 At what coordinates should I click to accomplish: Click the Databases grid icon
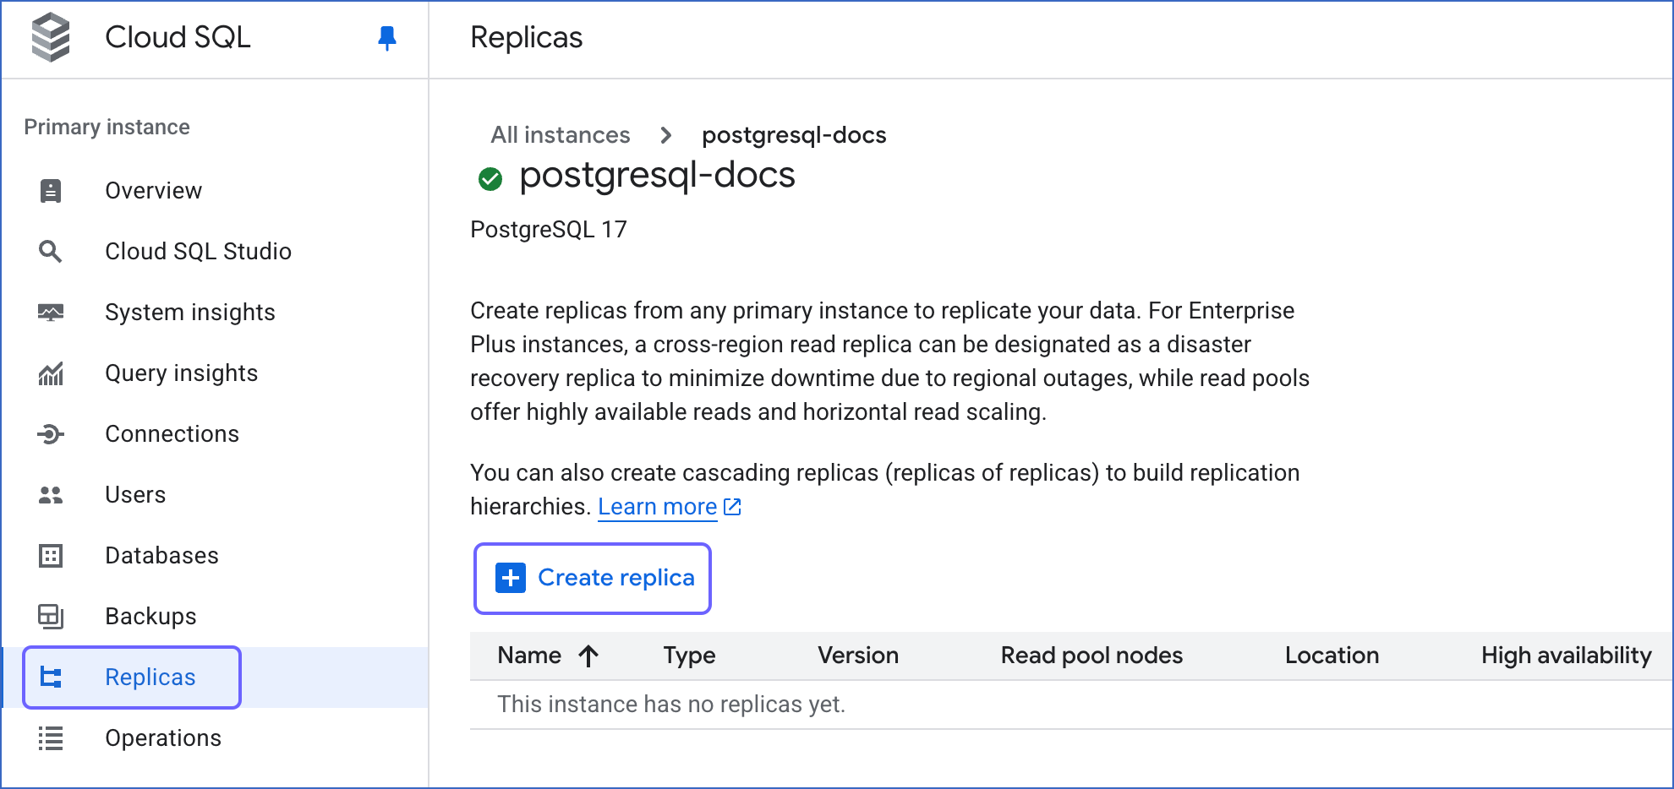pos(51,556)
